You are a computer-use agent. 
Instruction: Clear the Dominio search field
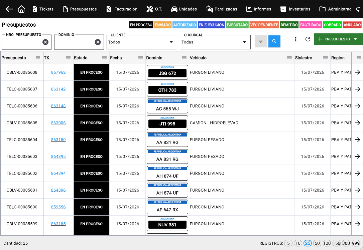tap(98, 42)
